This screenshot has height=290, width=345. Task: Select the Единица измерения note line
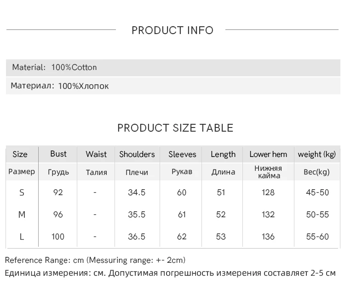[x=170, y=273]
